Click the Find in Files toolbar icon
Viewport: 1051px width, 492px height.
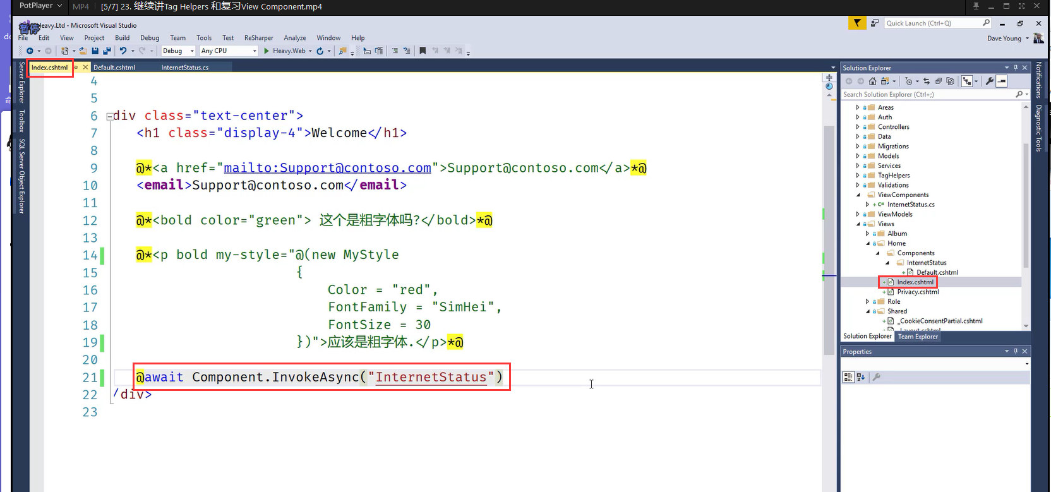point(342,51)
